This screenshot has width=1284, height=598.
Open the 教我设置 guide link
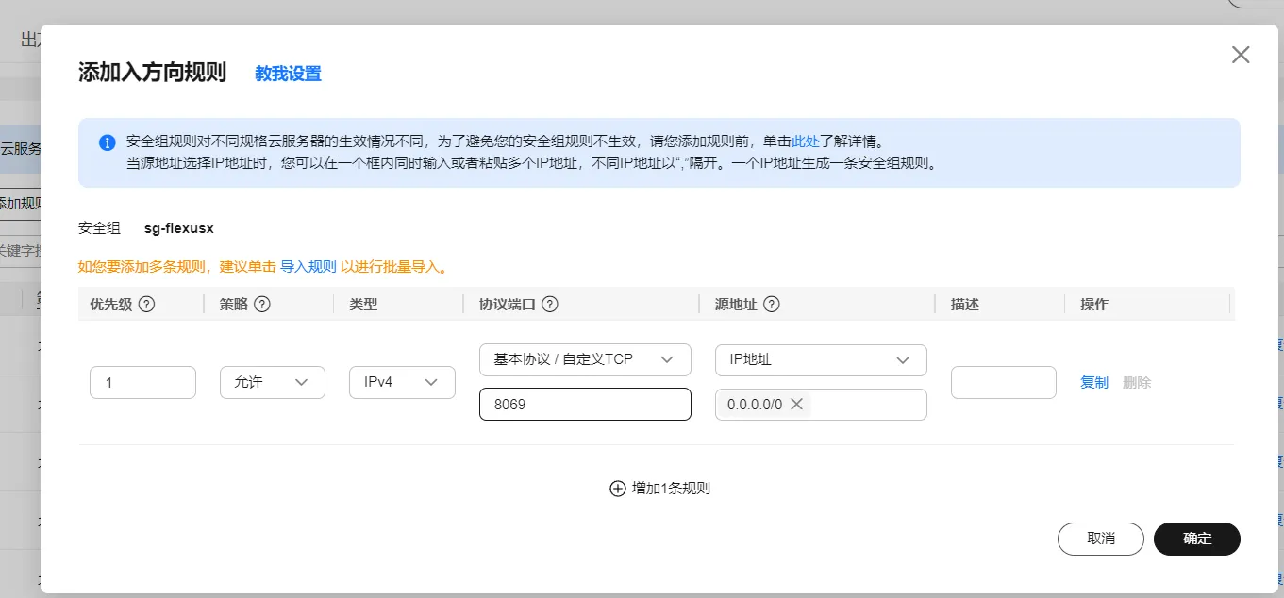click(x=288, y=74)
